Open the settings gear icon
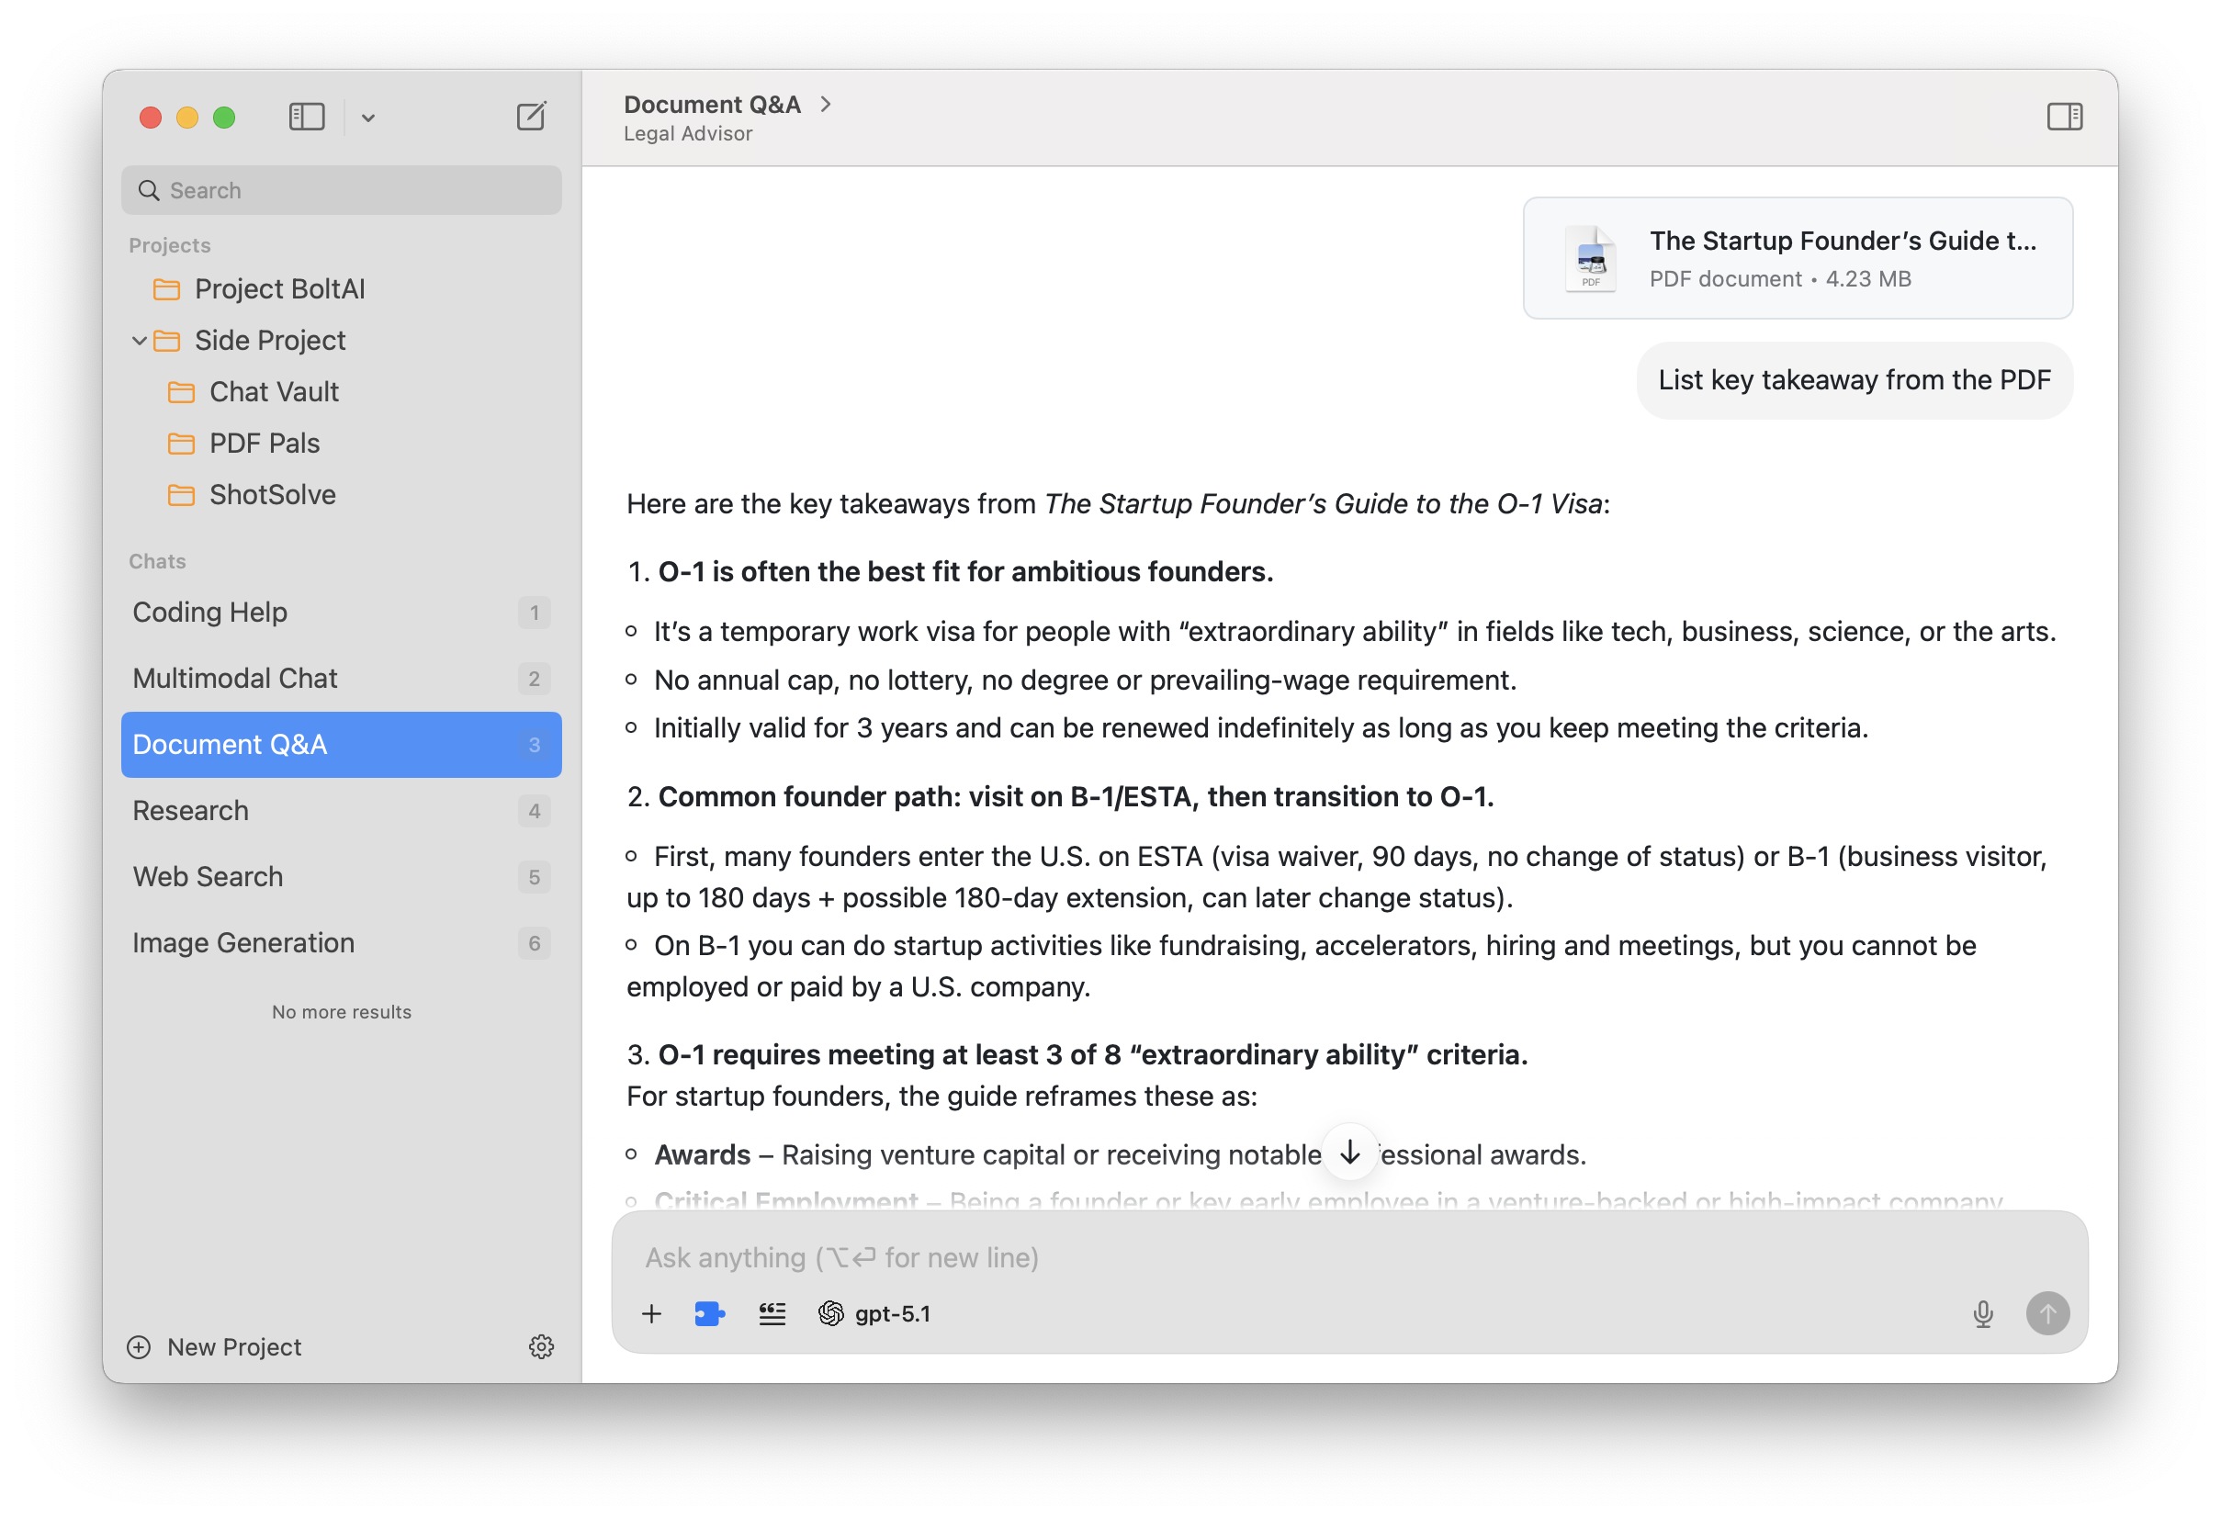 tap(541, 1346)
